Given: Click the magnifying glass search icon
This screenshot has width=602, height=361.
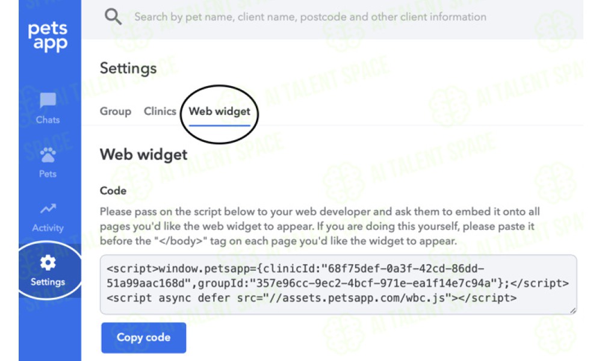Looking at the screenshot, I should [x=113, y=16].
